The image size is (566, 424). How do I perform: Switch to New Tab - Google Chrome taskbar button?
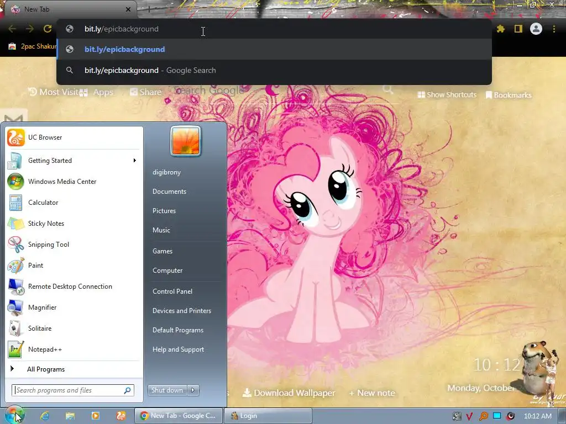pos(179,416)
